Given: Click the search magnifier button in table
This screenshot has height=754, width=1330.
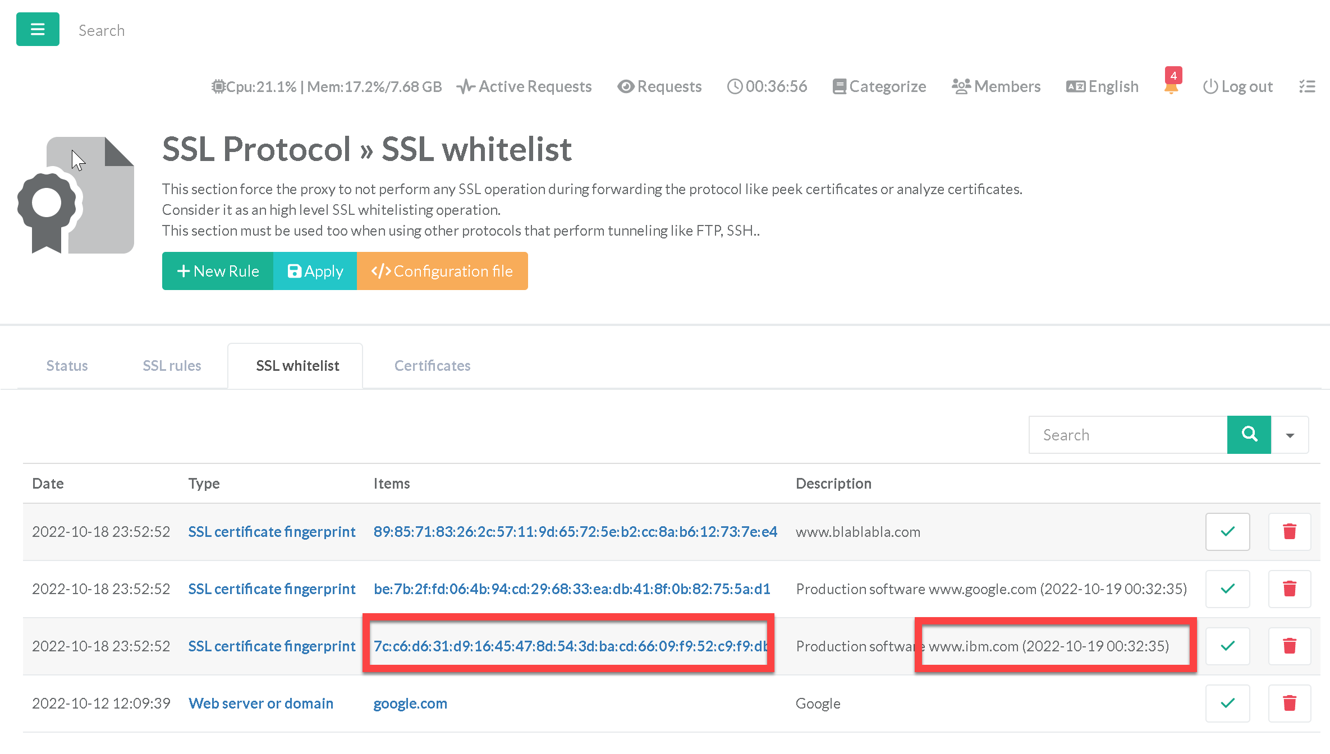Looking at the screenshot, I should [1249, 434].
